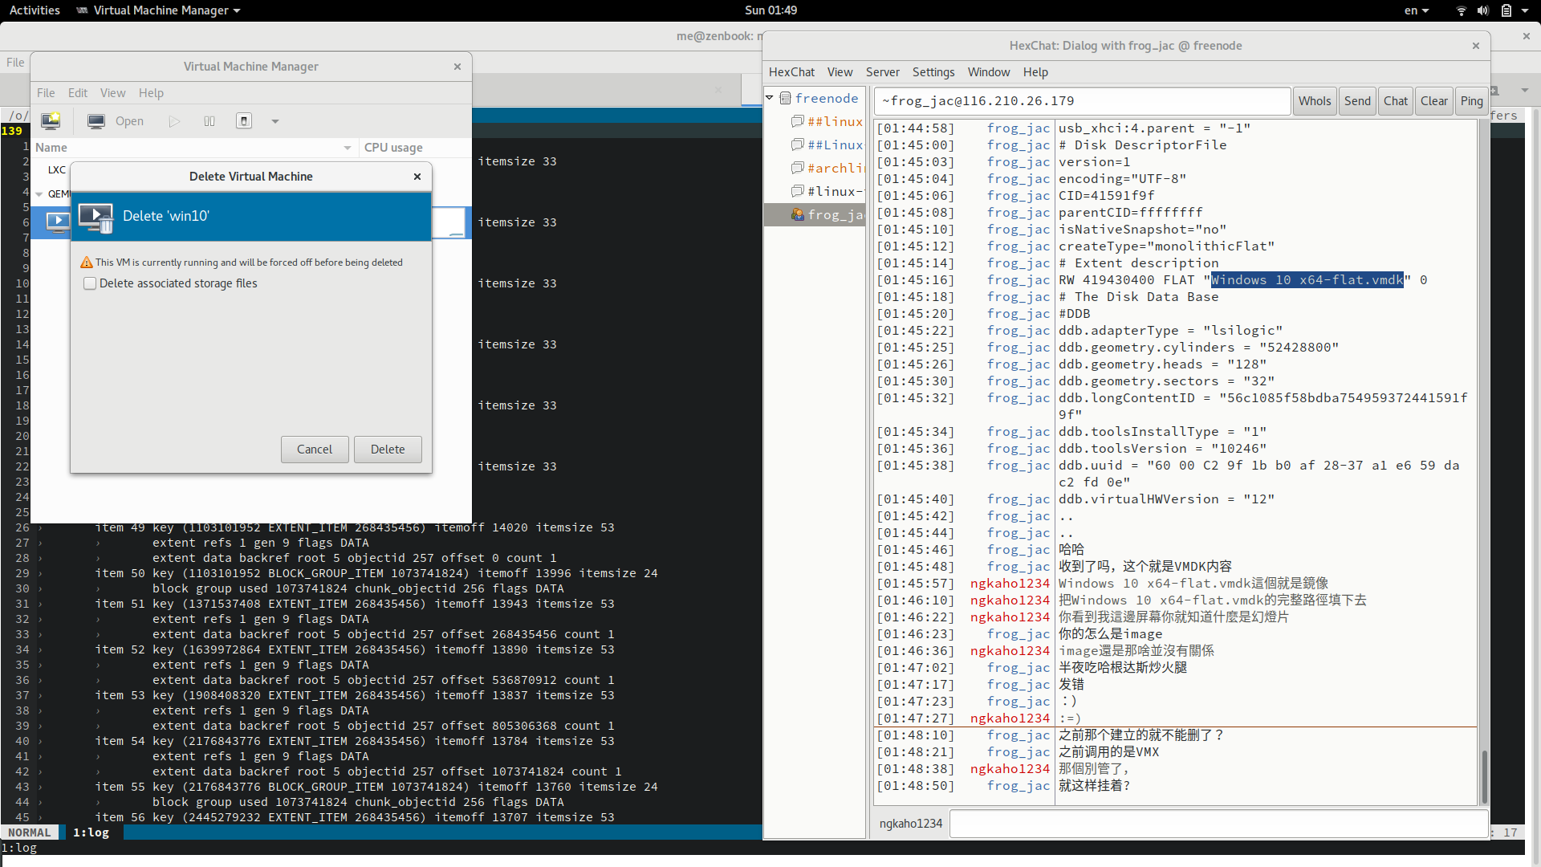The width and height of the screenshot is (1541, 867).
Task: Open File menu of background terminal window
Action: click(x=15, y=63)
